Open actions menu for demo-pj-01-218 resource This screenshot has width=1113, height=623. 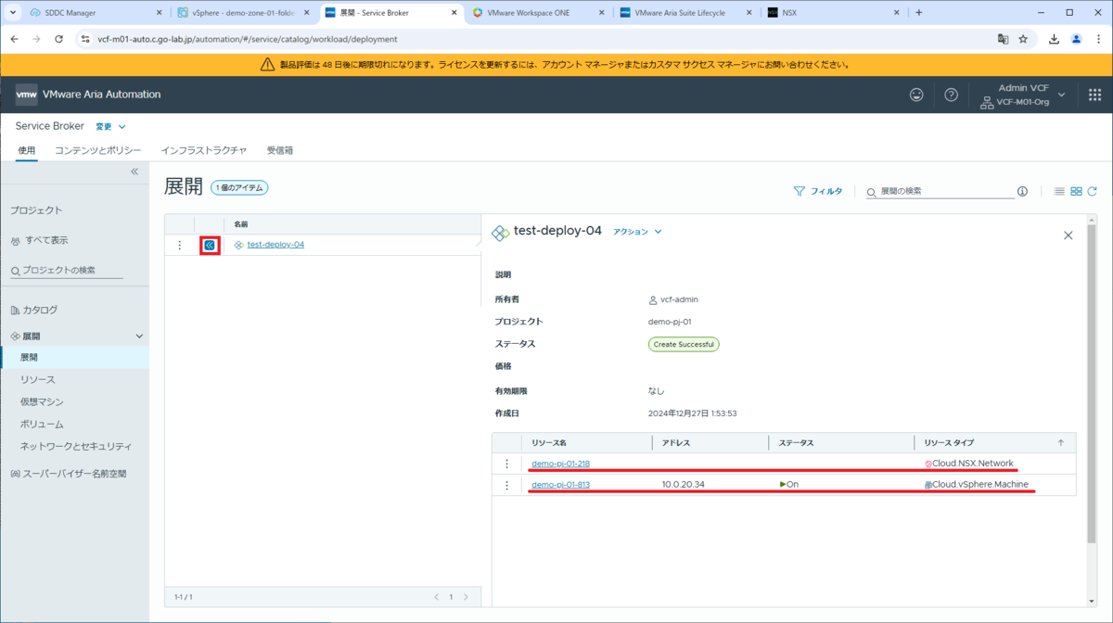point(506,464)
